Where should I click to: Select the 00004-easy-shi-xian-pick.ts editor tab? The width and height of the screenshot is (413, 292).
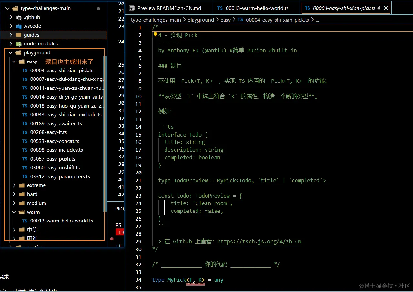pos(346,8)
